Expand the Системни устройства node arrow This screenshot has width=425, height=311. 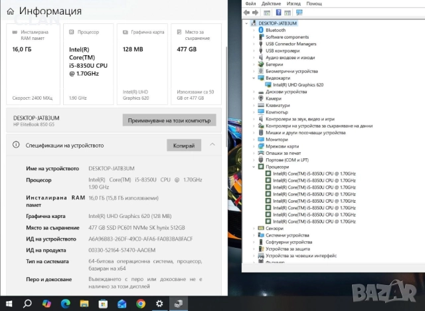(254, 235)
